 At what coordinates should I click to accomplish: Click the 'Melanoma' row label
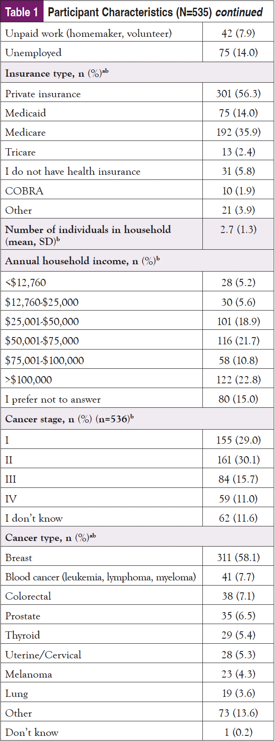click(x=29, y=674)
